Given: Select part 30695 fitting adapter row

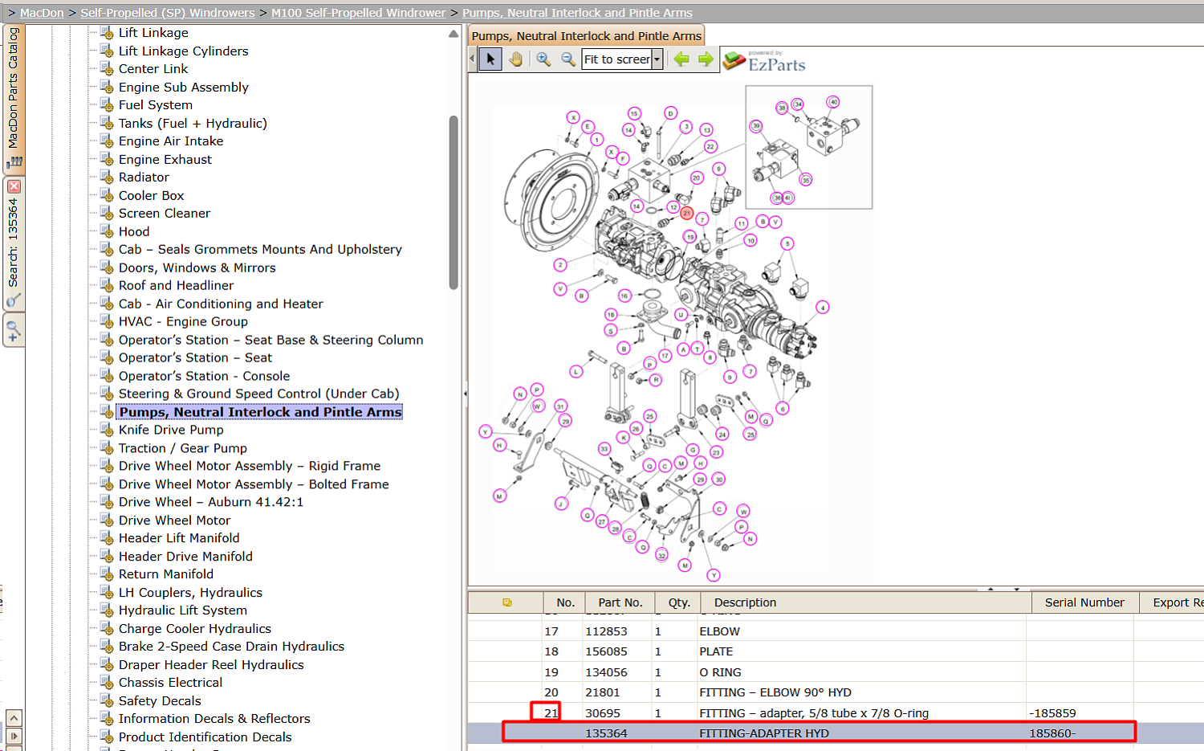Looking at the screenshot, I should pos(836,713).
